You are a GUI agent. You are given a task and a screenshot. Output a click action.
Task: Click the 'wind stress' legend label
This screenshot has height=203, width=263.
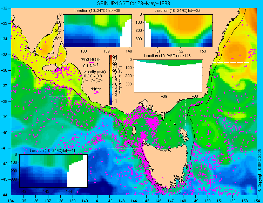coord(90,59)
